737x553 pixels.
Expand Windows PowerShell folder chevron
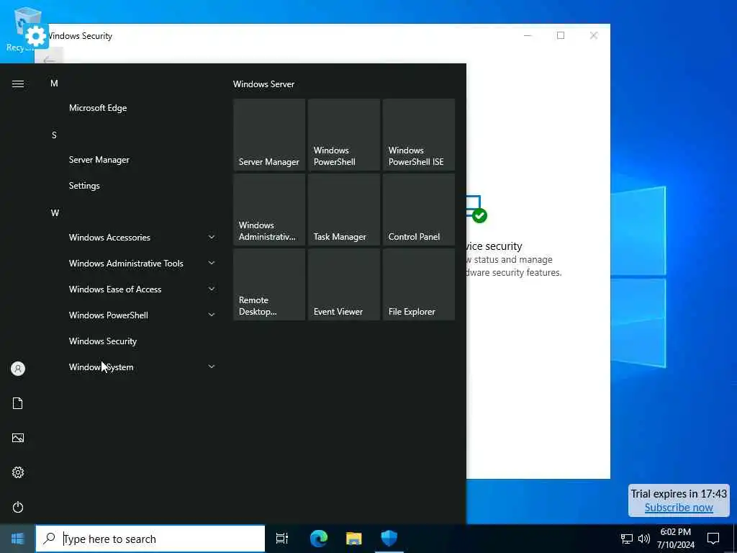coord(212,315)
